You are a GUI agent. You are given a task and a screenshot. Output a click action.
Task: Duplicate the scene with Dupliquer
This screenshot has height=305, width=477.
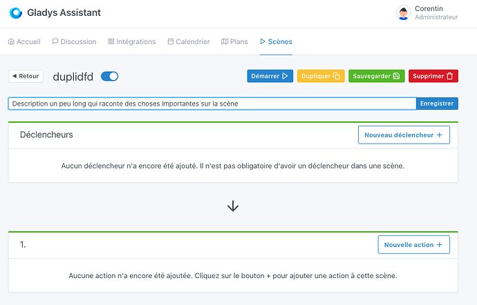click(x=321, y=76)
